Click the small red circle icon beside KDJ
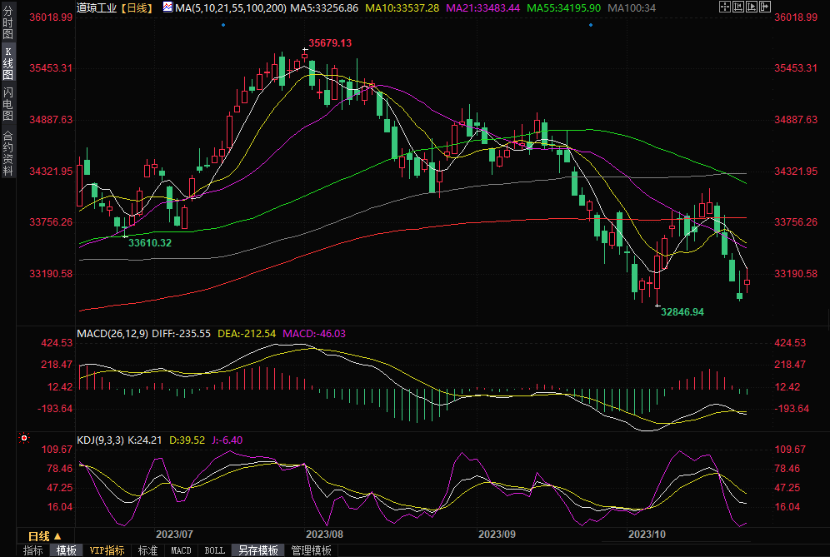The image size is (830, 557). coord(24,438)
